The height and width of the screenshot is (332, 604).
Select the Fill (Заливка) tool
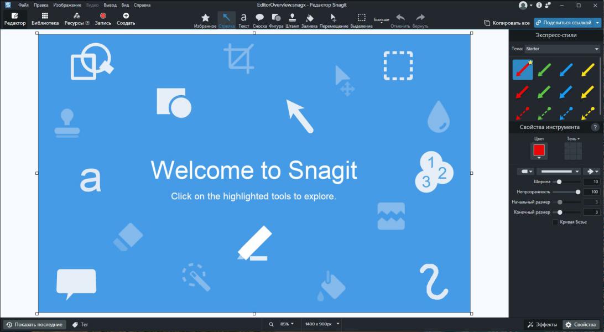[x=309, y=20]
